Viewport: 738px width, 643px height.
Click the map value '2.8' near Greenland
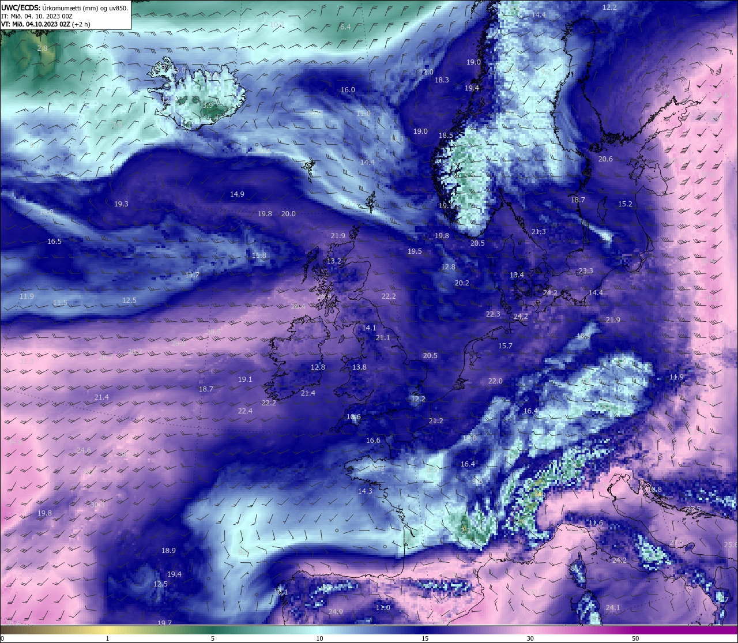click(x=42, y=48)
